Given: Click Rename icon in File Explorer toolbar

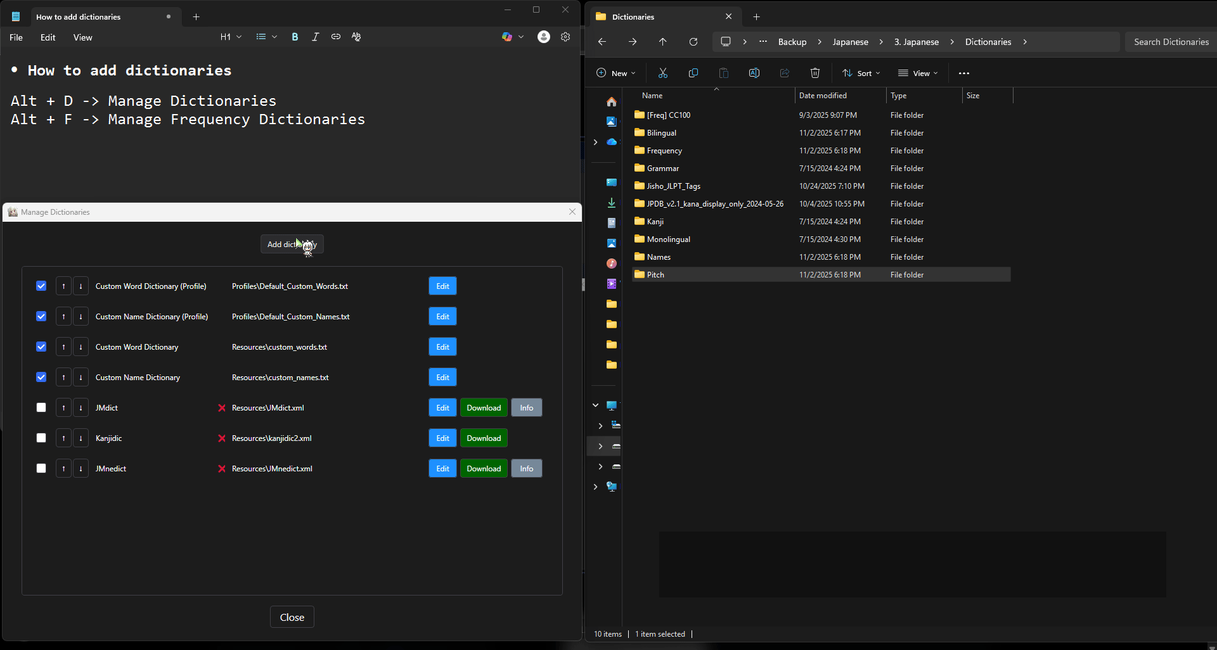Looking at the screenshot, I should tap(754, 73).
